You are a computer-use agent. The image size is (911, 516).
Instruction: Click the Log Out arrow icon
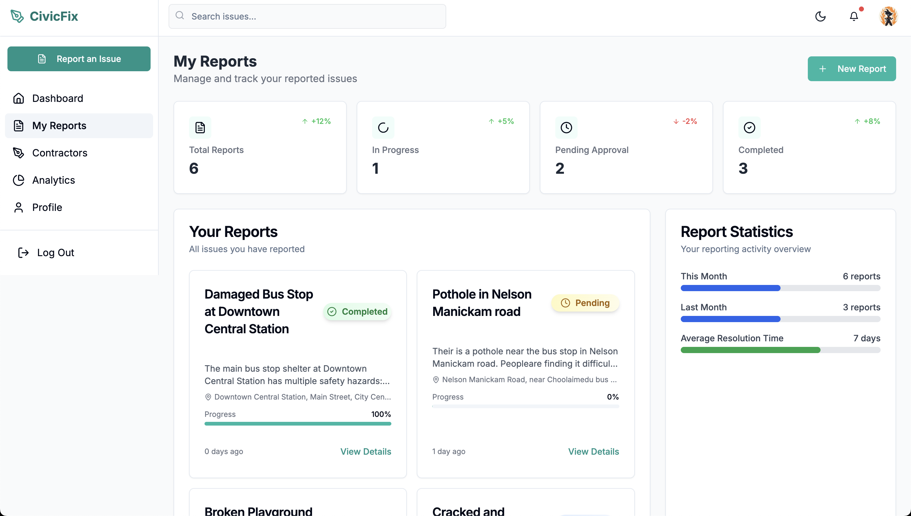(24, 253)
